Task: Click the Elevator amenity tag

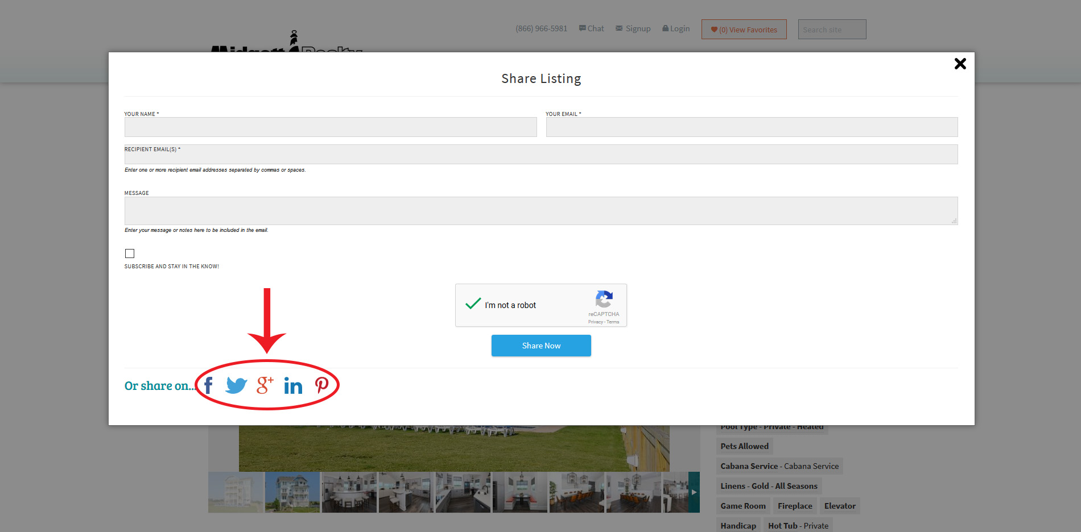Action: pos(840,506)
